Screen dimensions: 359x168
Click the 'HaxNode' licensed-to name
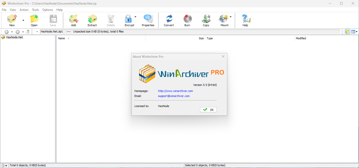164,106
